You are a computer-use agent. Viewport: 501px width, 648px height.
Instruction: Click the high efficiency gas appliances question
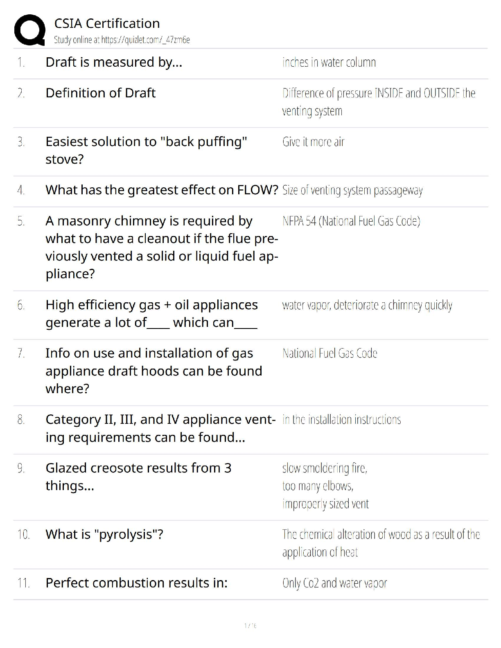151,314
